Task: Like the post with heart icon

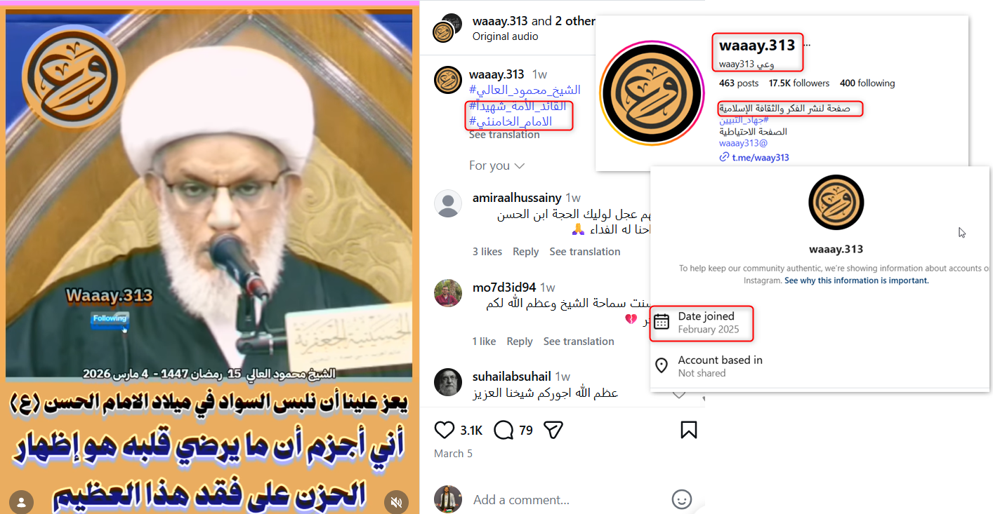Action: pyautogui.click(x=445, y=430)
